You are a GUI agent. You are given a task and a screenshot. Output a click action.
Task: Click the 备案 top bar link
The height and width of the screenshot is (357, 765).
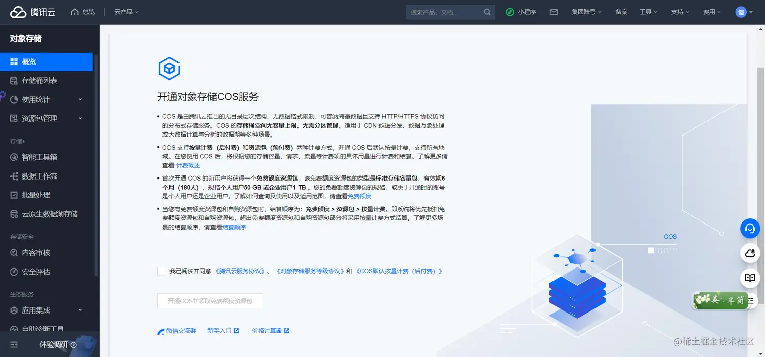tap(621, 12)
